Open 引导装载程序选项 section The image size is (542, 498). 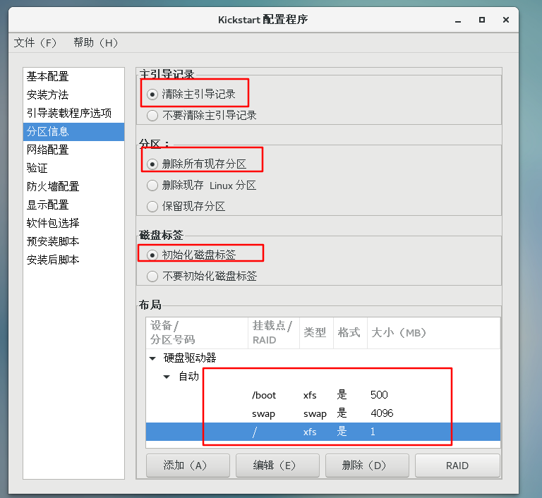click(x=73, y=113)
